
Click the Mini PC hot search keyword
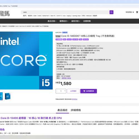coord(53,16)
